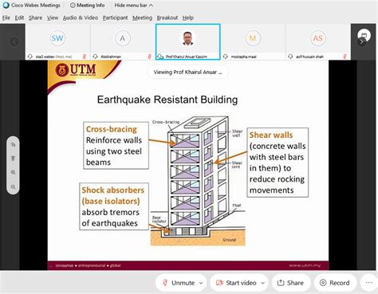Open the audio options dropdown next to Unmute

201,283
